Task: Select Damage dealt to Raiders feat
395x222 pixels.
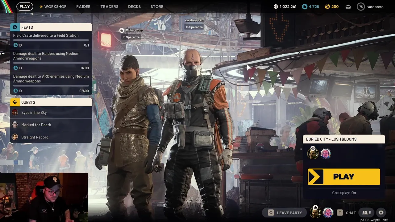Action: click(51, 60)
